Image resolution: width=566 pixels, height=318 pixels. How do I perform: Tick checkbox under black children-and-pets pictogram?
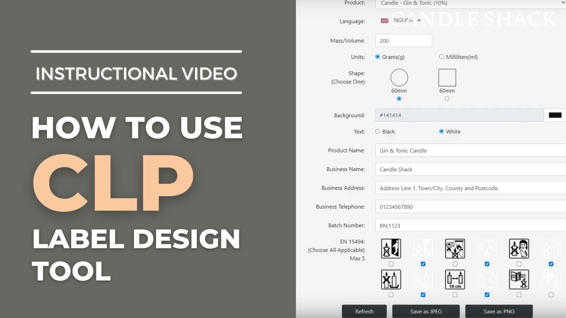[x=519, y=264]
